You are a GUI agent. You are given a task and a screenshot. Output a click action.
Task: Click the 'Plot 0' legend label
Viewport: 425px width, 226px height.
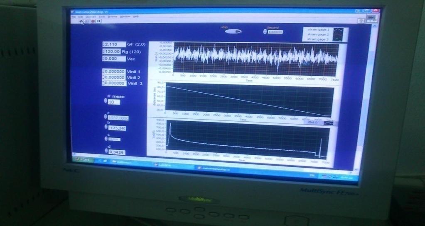tap(313, 123)
